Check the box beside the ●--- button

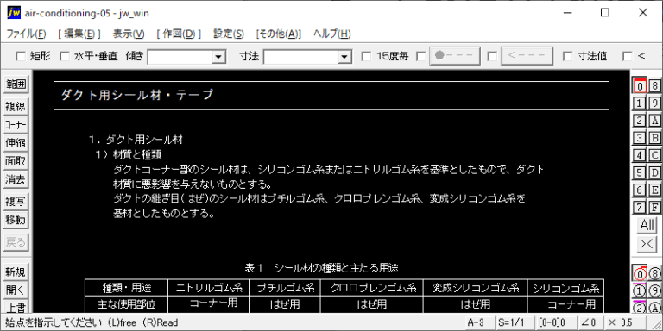tap(421, 56)
